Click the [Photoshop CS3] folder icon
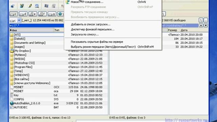The width and height of the screenshot is (217, 122). pos(12,63)
